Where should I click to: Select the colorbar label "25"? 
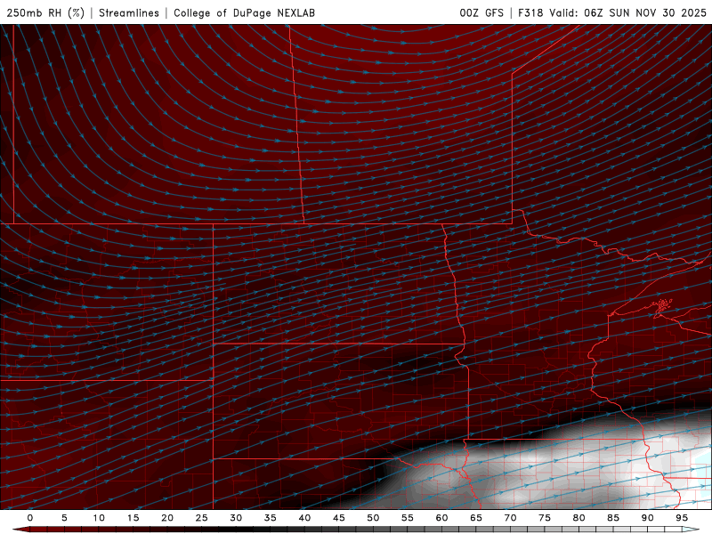[x=201, y=518]
